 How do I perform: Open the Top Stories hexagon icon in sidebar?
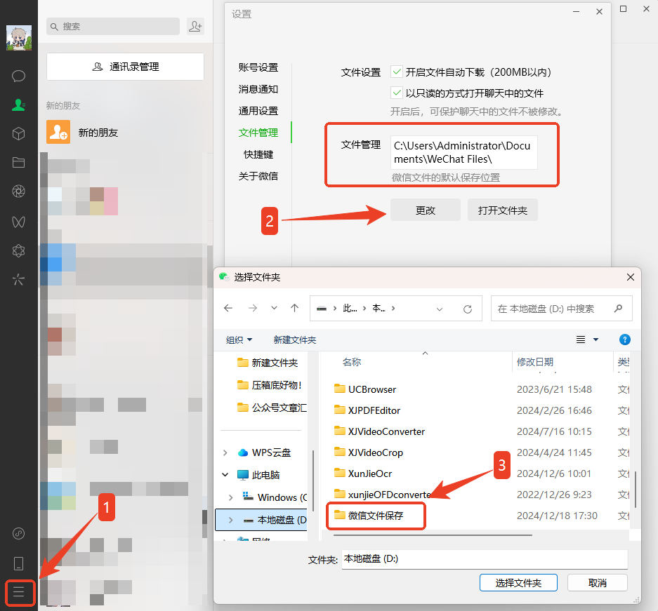(18, 250)
